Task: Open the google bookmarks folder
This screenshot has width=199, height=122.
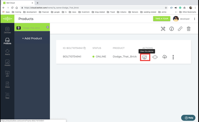Action: tap(55, 12)
